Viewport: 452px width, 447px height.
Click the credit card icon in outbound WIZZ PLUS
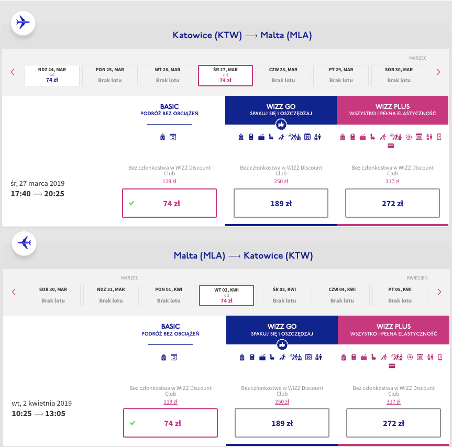391,146
